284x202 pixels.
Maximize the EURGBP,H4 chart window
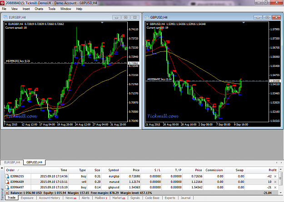point(126,17)
